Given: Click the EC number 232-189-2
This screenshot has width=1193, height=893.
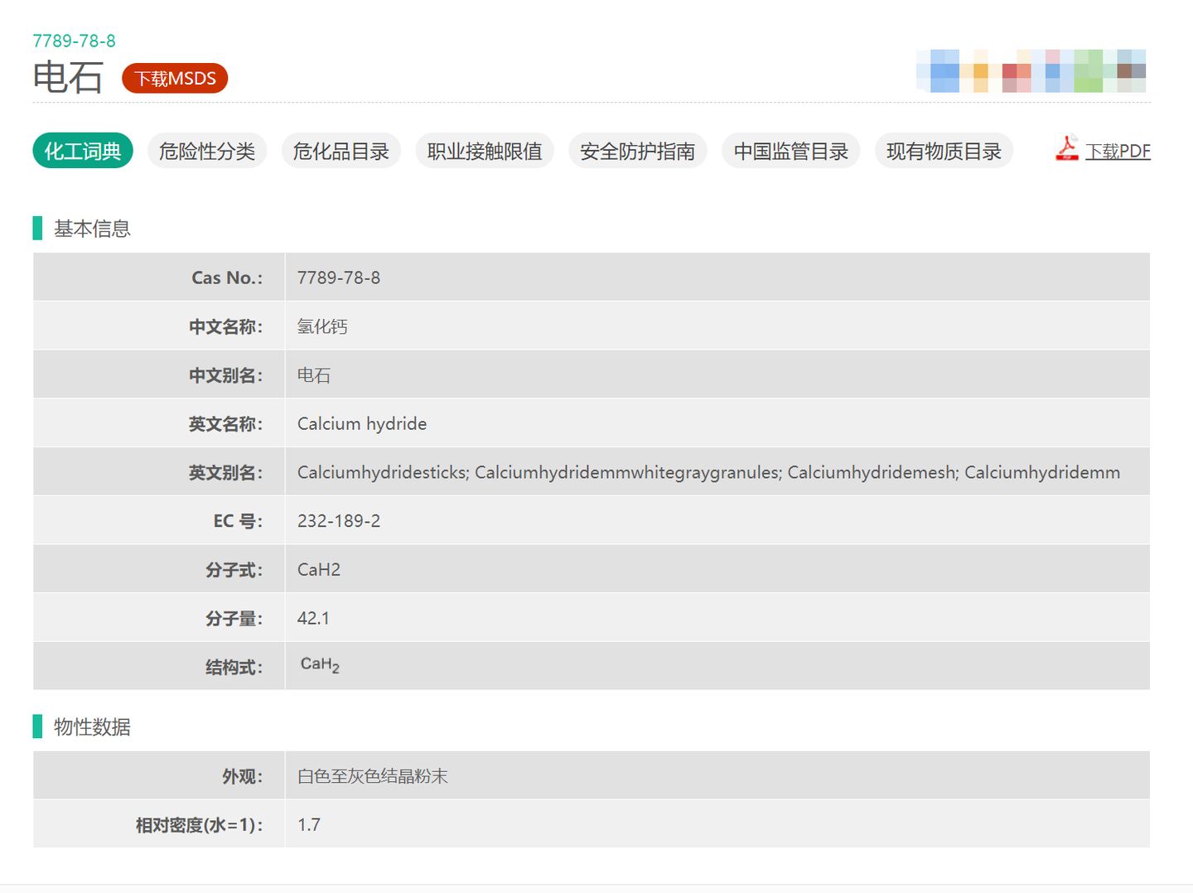Looking at the screenshot, I should click(x=339, y=521).
